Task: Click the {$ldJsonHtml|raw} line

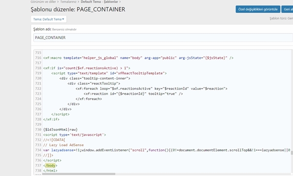Action: [60, 129]
